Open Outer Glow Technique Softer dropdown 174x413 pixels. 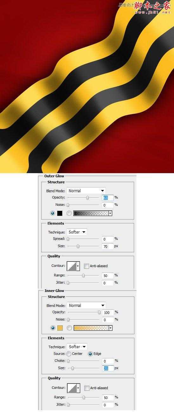pos(77,232)
